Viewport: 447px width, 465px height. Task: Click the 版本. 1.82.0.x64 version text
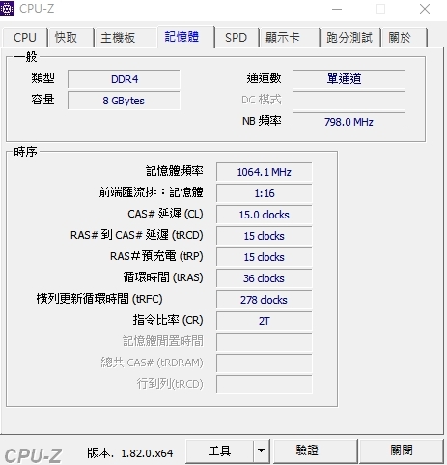coord(130,453)
